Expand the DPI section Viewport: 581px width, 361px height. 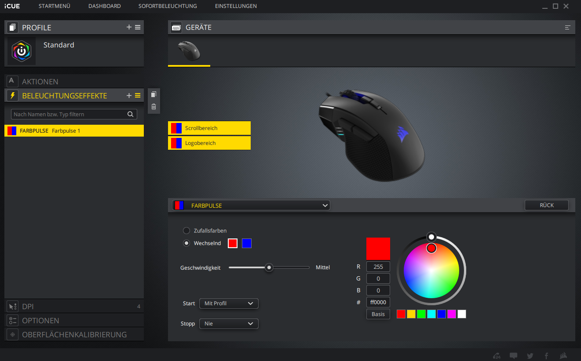pyautogui.click(x=74, y=306)
